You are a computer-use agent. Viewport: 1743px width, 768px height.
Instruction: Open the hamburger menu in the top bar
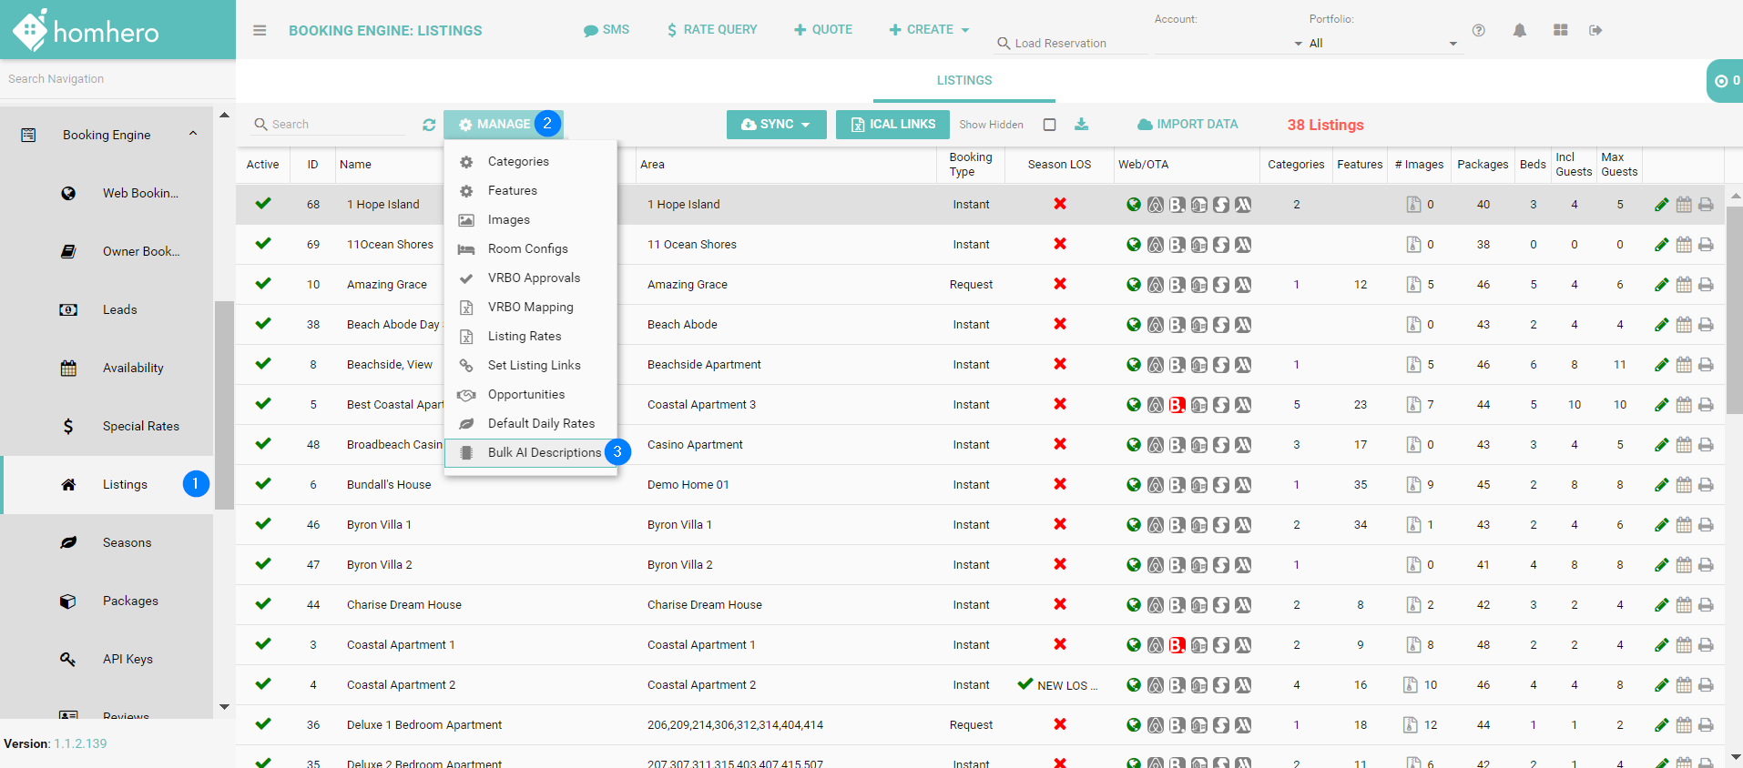260,30
